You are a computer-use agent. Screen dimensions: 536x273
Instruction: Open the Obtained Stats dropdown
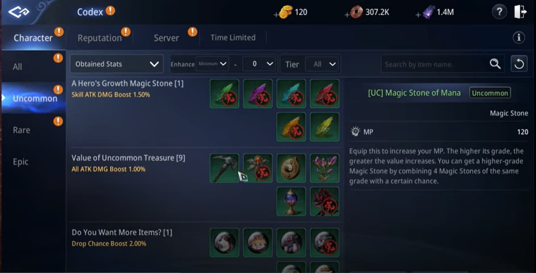117,64
